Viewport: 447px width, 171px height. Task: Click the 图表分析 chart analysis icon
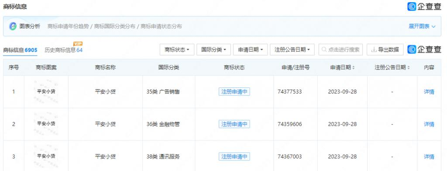tap(13, 27)
